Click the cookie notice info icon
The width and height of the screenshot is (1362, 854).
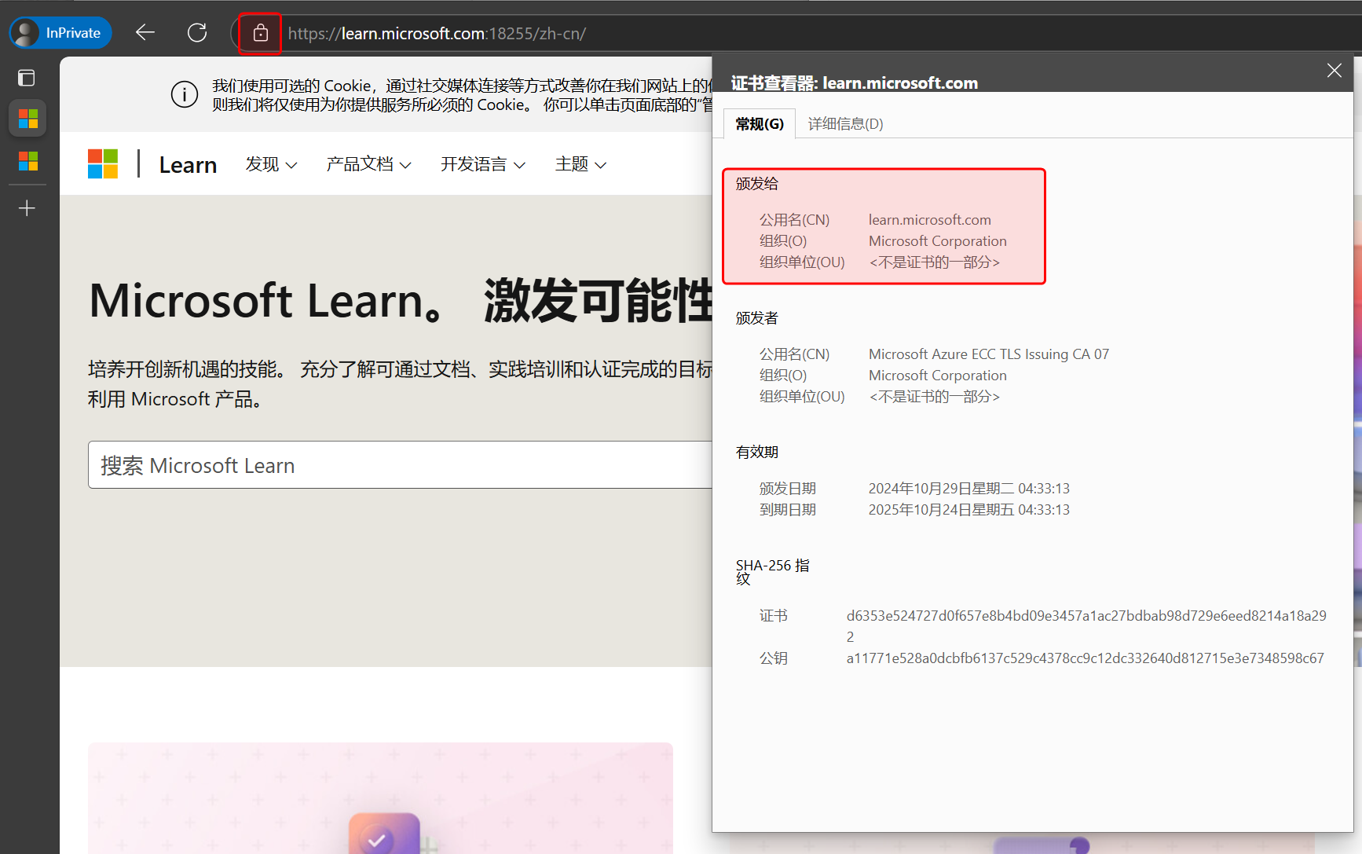coord(185,95)
